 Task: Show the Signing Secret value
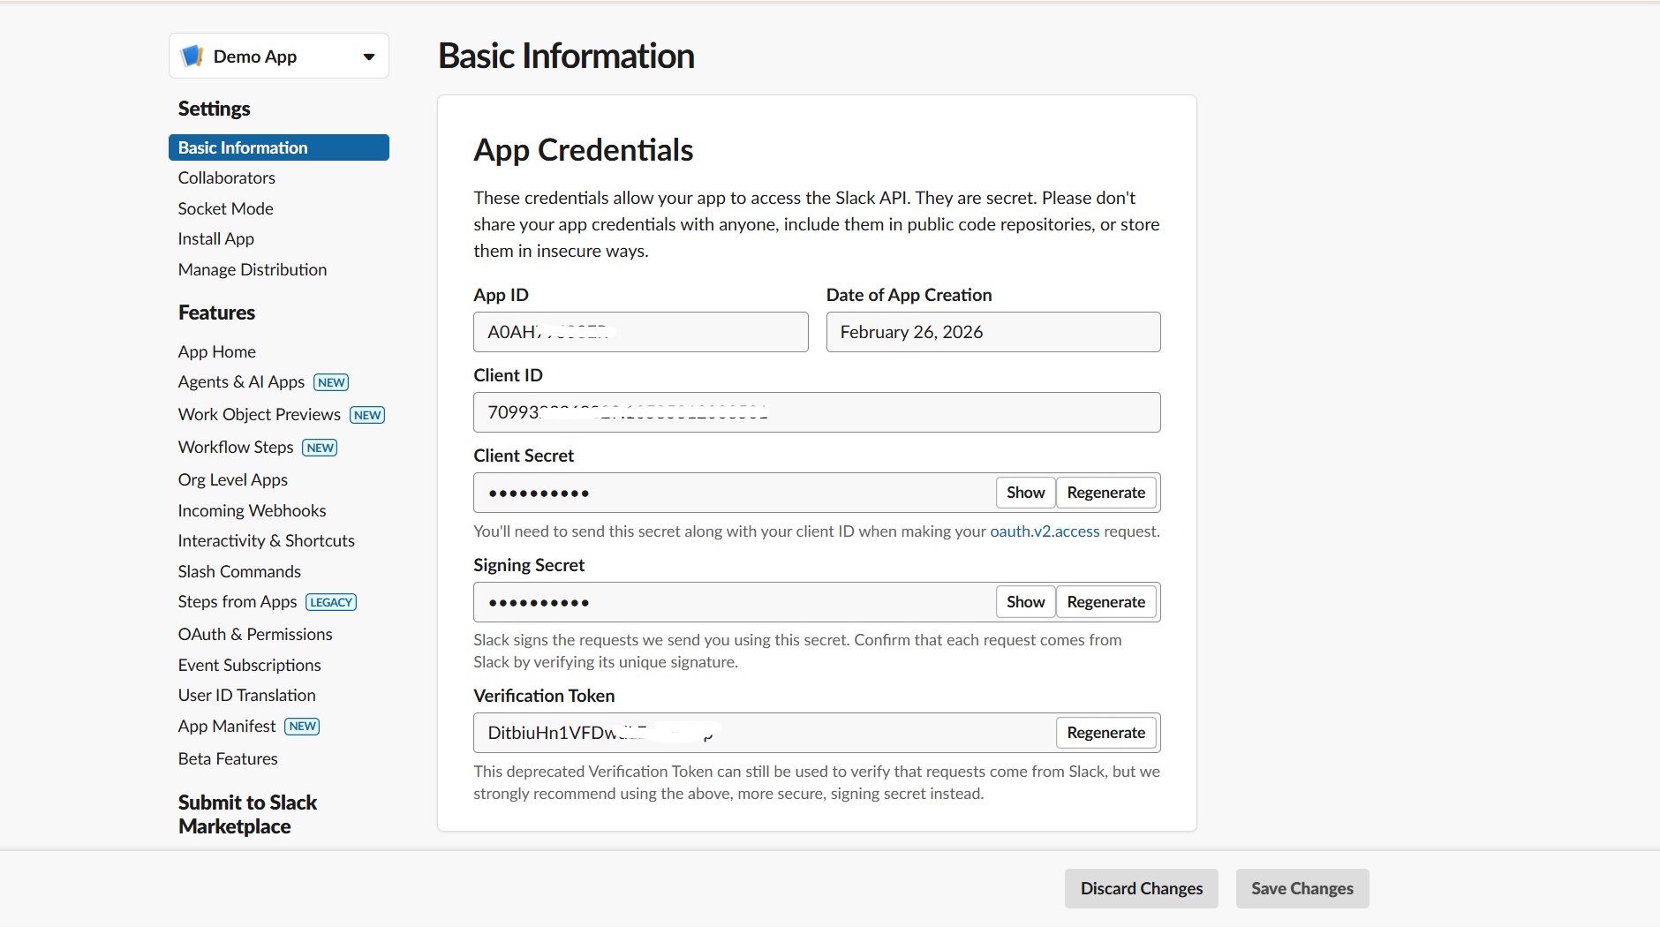coord(1024,601)
